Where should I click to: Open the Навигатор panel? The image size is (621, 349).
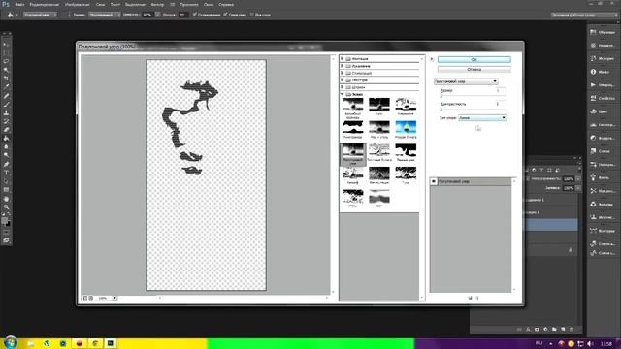[603, 46]
